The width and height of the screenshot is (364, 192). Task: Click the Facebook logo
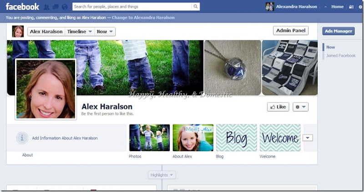coord(22,7)
